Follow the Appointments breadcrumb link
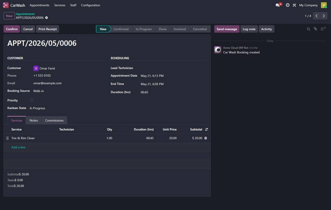 [x=25, y=14]
